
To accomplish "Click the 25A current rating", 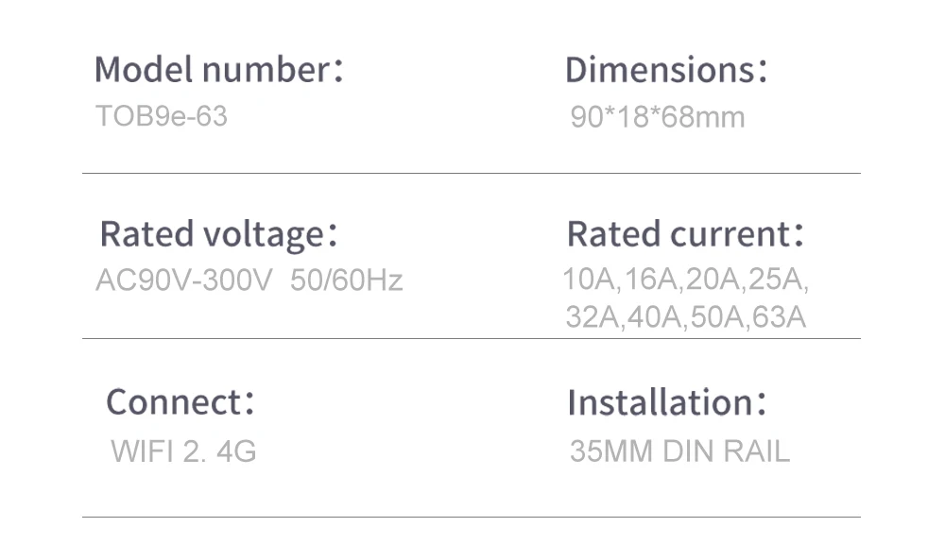I will (781, 280).
